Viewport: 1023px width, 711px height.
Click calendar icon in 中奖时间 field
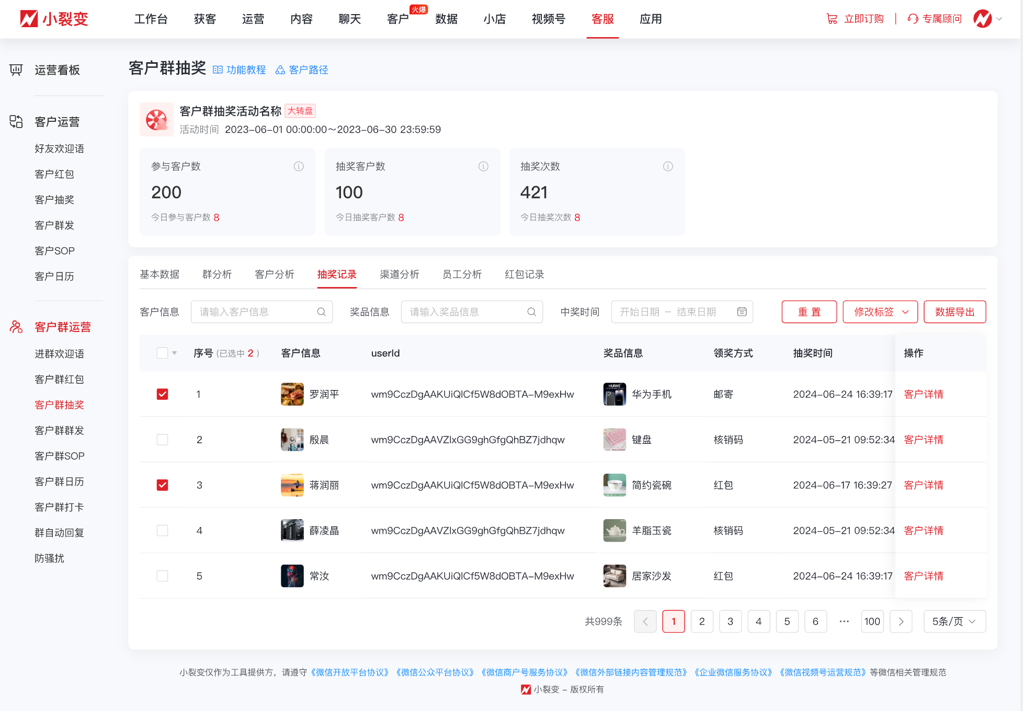click(x=742, y=312)
